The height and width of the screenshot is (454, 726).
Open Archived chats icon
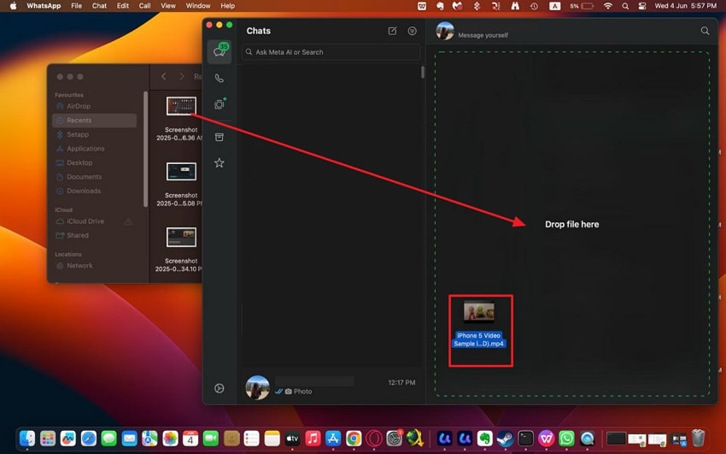[x=220, y=137]
